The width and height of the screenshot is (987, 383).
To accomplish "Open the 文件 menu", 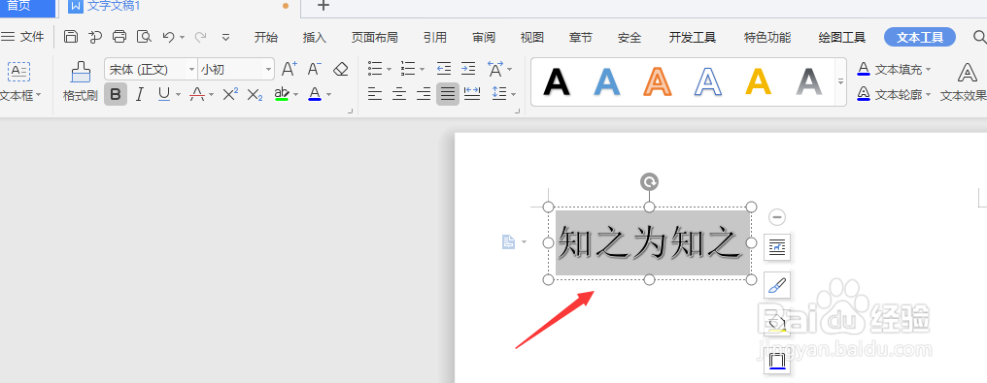I will [x=22, y=37].
